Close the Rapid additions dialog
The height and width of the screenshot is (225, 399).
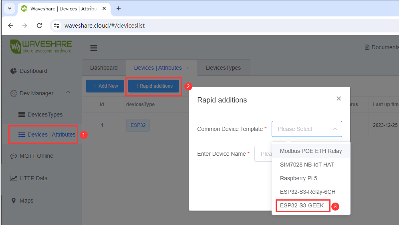(339, 98)
